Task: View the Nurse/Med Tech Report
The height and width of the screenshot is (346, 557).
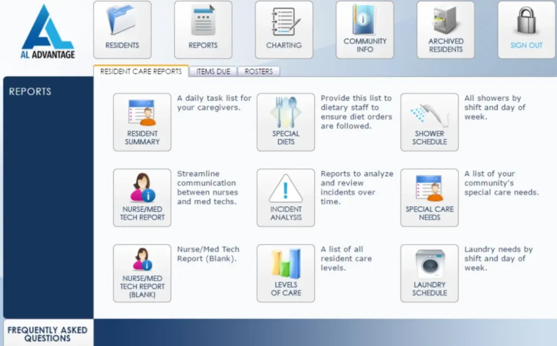Action: (142, 197)
